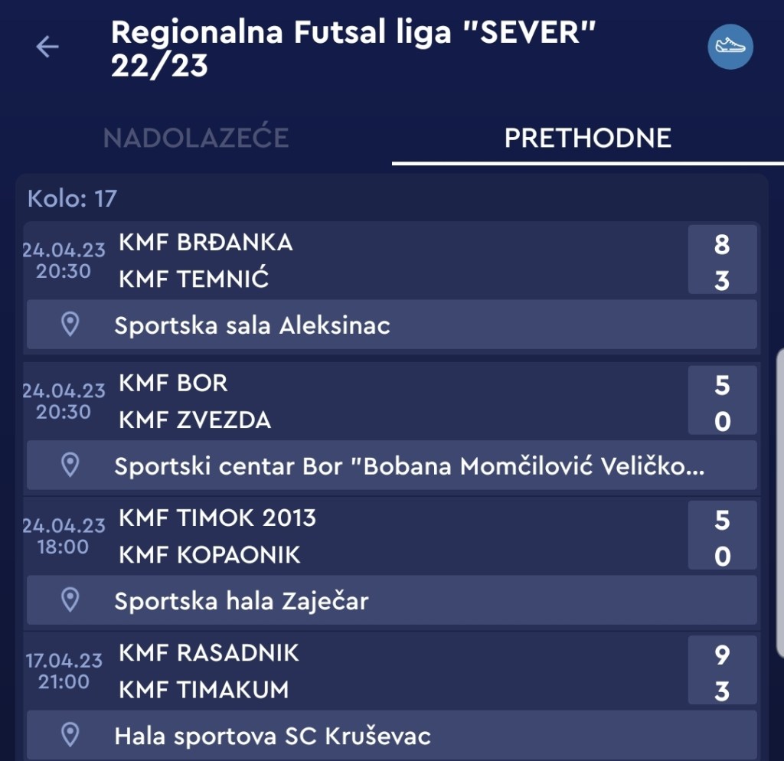Tap the 8–3 score box
Image resolution: width=784 pixels, height=761 pixels.
click(x=722, y=260)
